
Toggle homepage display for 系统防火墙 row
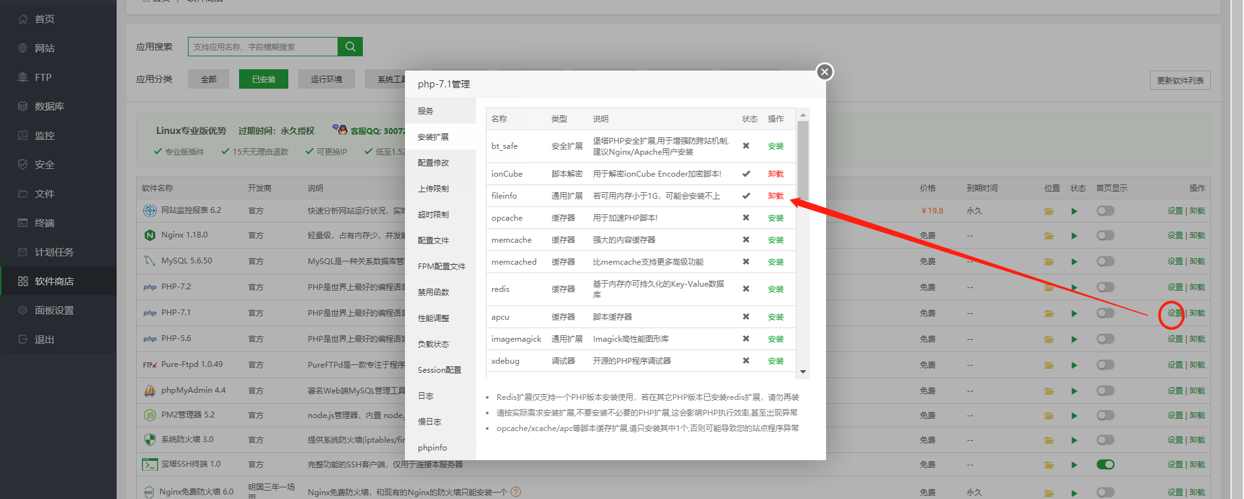click(x=1105, y=439)
